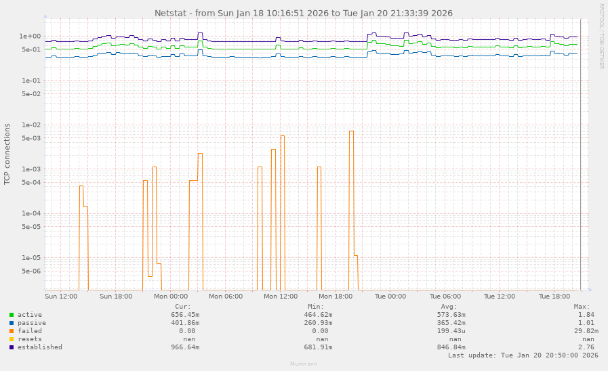Select the Netstat graph title

pyautogui.click(x=303, y=13)
